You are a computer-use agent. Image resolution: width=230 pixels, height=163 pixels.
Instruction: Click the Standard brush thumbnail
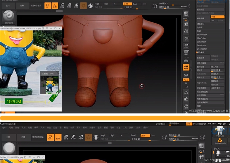click(9, 17)
